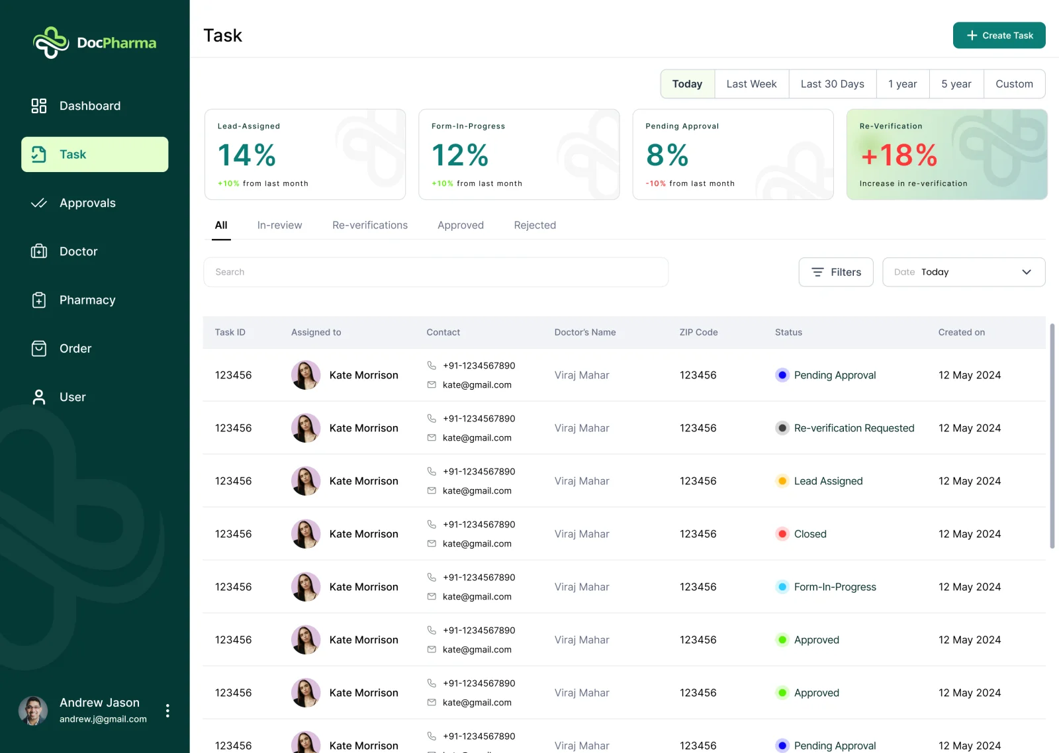Select the Custom time range
Image resolution: width=1059 pixels, height=753 pixels.
pos(1014,84)
